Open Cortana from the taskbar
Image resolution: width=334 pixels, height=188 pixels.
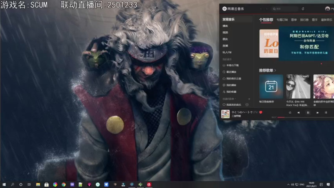pos(20,184)
